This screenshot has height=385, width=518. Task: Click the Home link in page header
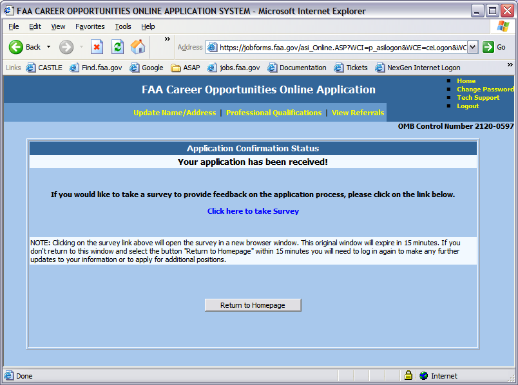click(x=466, y=81)
